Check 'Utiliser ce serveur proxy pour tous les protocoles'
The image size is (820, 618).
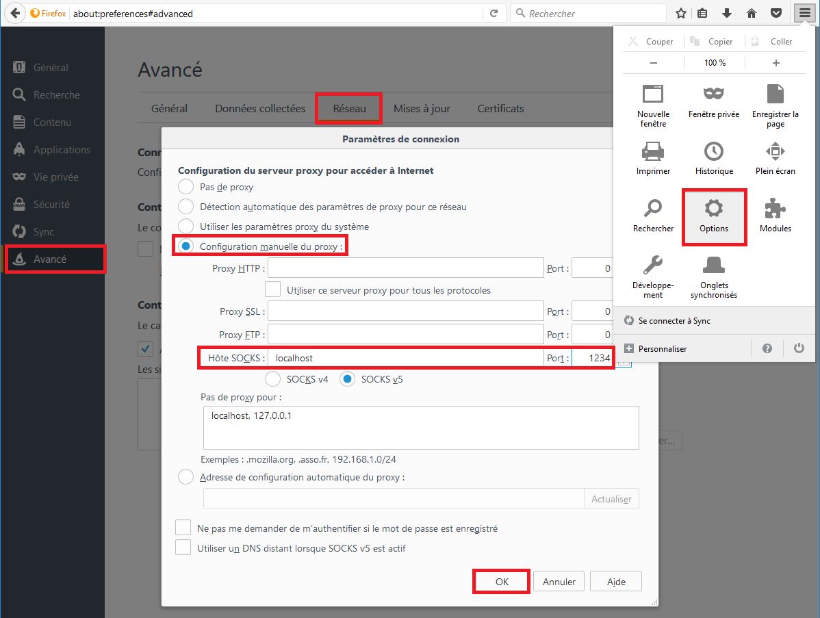click(x=273, y=289)
